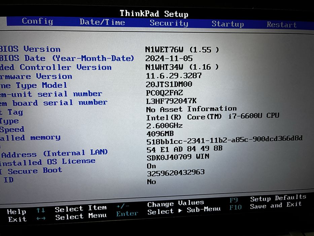314x236 pixels.
Task: Select the installed memory label
Action: (30, 138)
